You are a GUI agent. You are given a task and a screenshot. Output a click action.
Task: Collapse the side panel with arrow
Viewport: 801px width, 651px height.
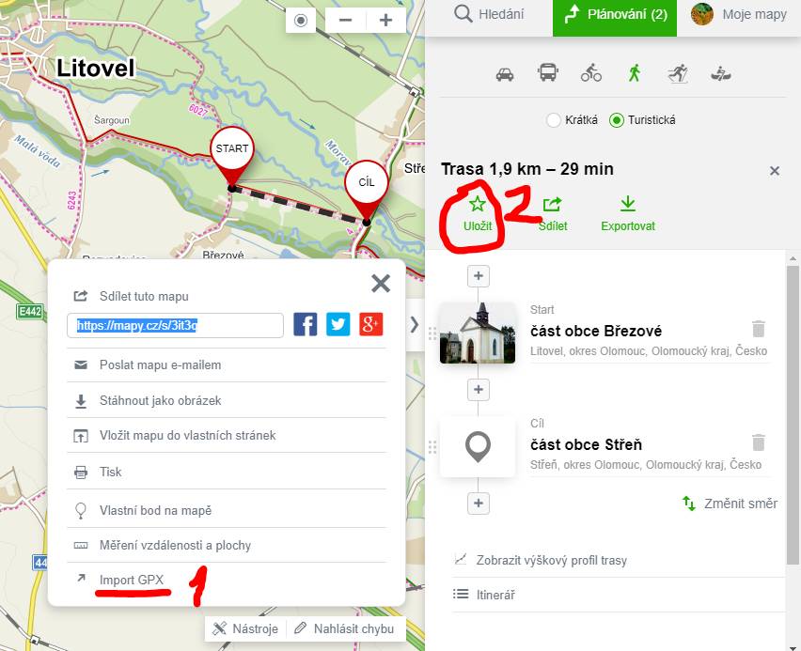coord(415,325)
